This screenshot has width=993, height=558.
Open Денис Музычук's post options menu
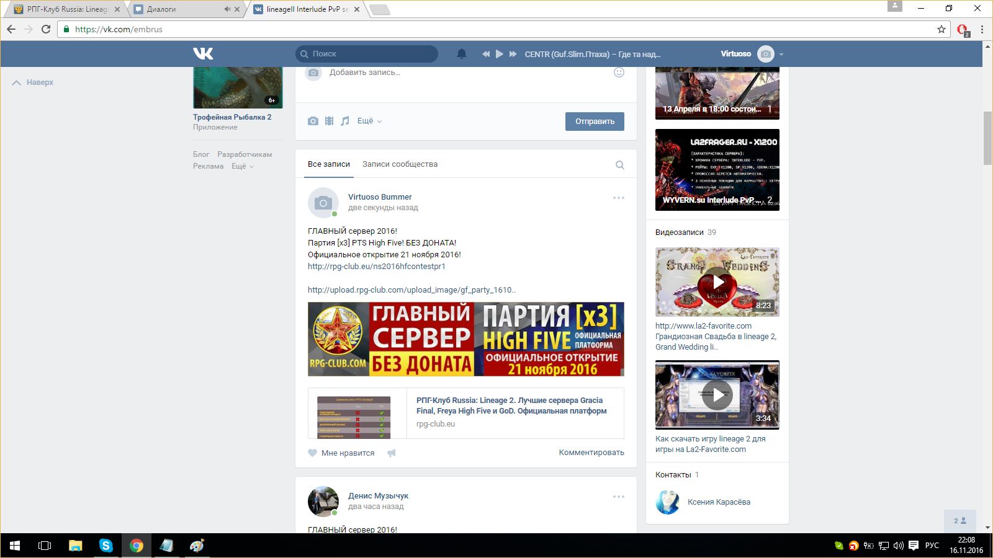(619, 497)
